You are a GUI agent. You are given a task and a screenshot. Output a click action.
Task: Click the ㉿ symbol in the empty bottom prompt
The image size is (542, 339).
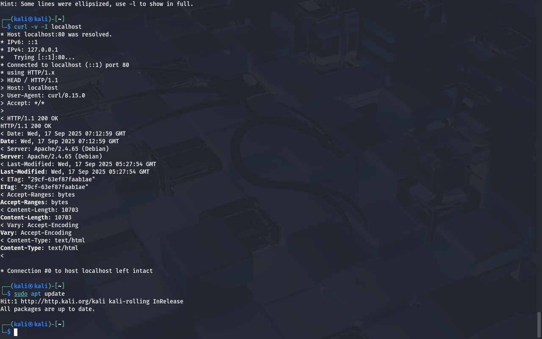click(x=31, y=324)
